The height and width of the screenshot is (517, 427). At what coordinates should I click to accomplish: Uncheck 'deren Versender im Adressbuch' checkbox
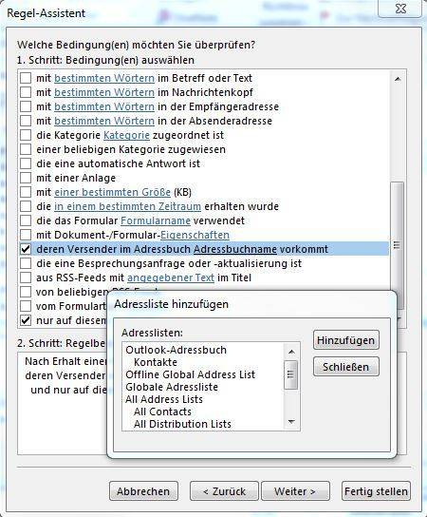(26, 249)
